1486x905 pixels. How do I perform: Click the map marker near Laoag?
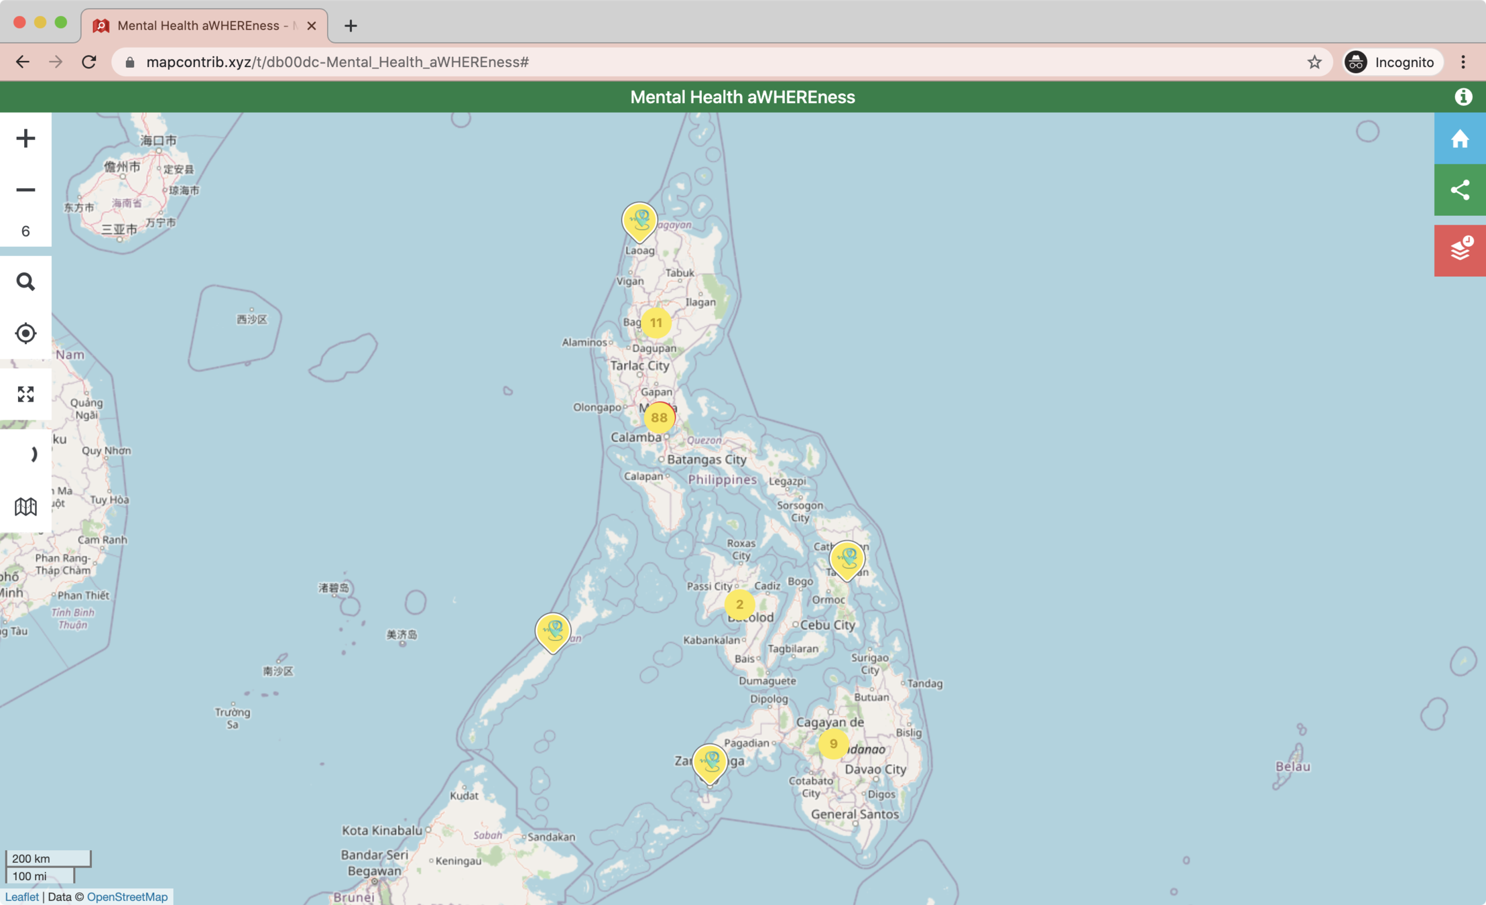pyautogui.click(x=639, y=221)
